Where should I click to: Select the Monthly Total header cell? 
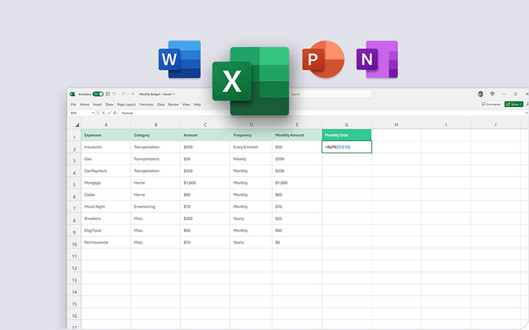click(x=346, y=135)
